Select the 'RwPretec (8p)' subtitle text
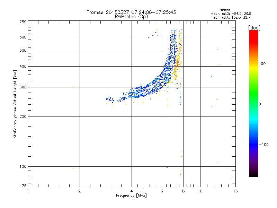 pos(132,17)
